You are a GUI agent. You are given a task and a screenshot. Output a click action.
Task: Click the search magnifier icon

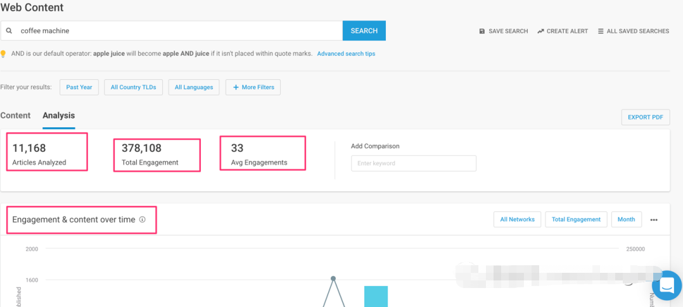point(10,30)
